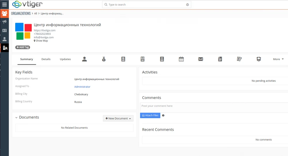This screenshot has width=288, height=156.
Task: Expand the search options dropdown arrow
Action: click(187, 5)
